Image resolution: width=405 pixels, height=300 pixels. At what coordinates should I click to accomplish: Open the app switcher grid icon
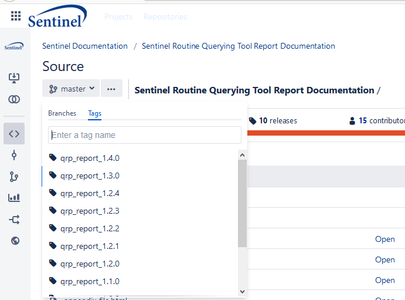click(16, 16)
